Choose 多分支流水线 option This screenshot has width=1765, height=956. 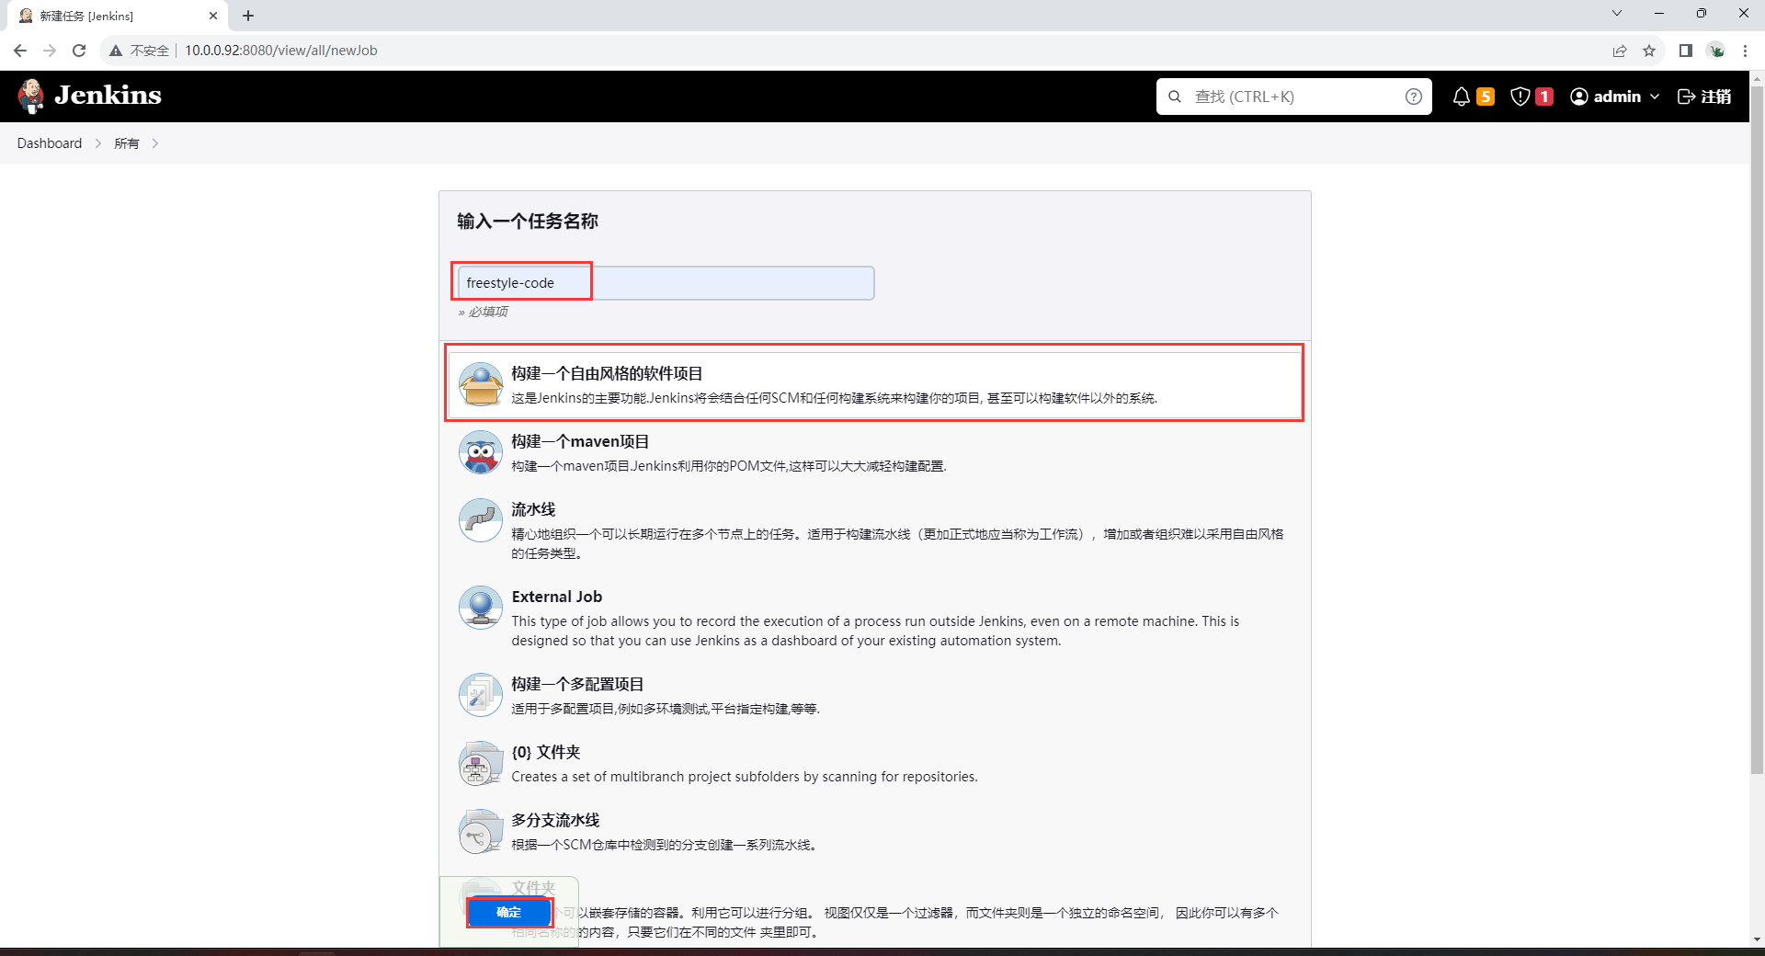pos(874,831)
